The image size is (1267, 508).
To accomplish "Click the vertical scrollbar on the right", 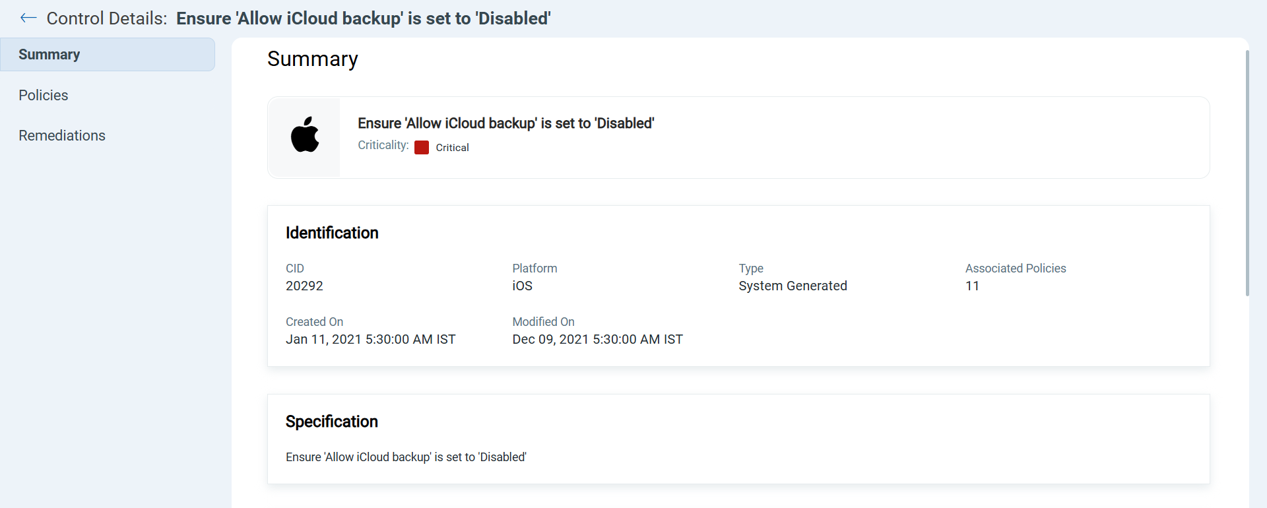I will click(x=1247, y=173).
